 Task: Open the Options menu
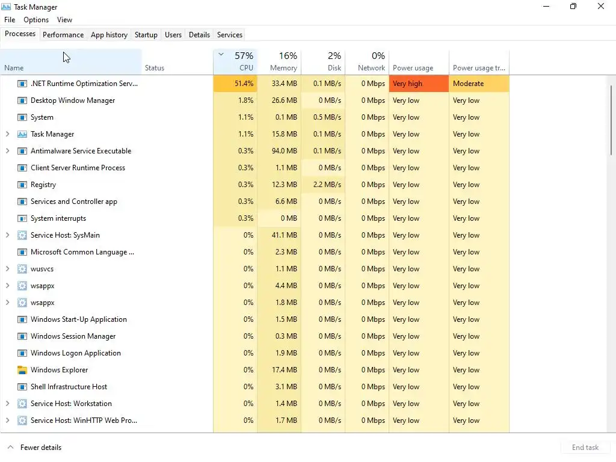point(36,20)
